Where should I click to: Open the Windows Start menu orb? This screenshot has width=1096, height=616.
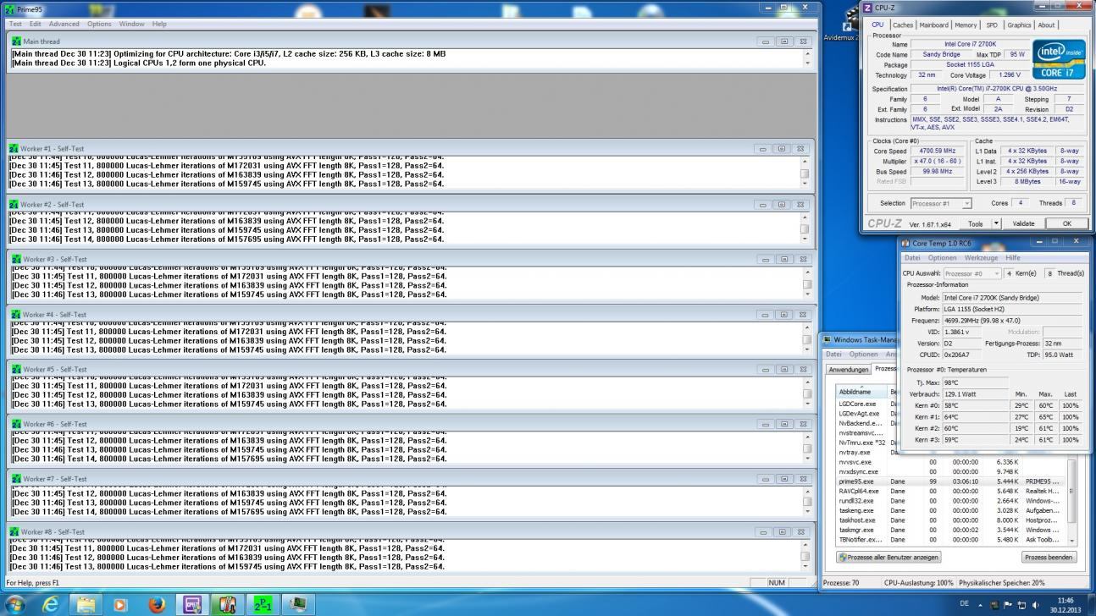[16, 604]
